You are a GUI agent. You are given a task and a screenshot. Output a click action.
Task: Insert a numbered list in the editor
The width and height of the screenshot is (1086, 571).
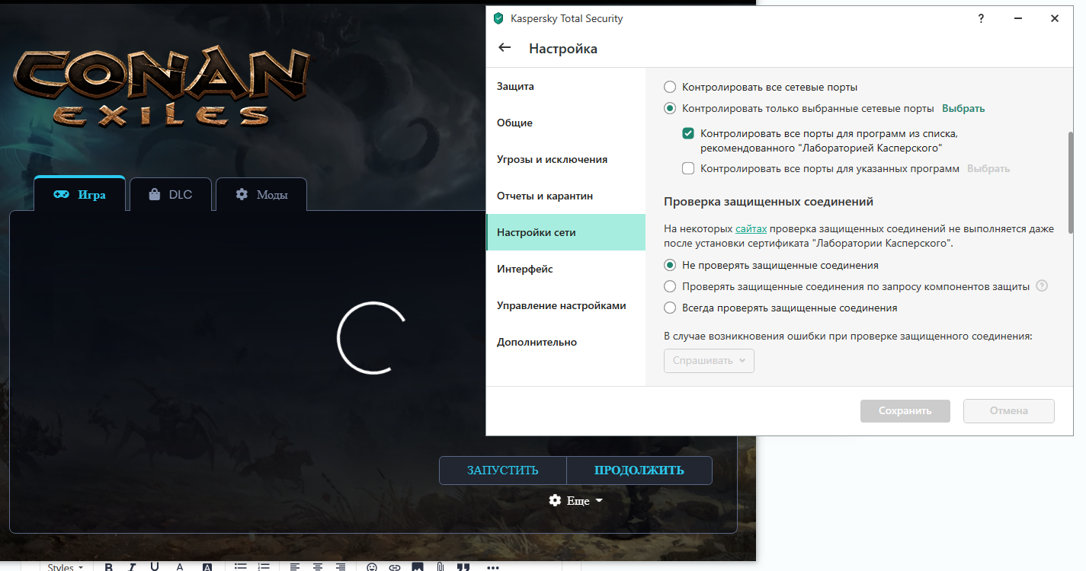(264, 567)
